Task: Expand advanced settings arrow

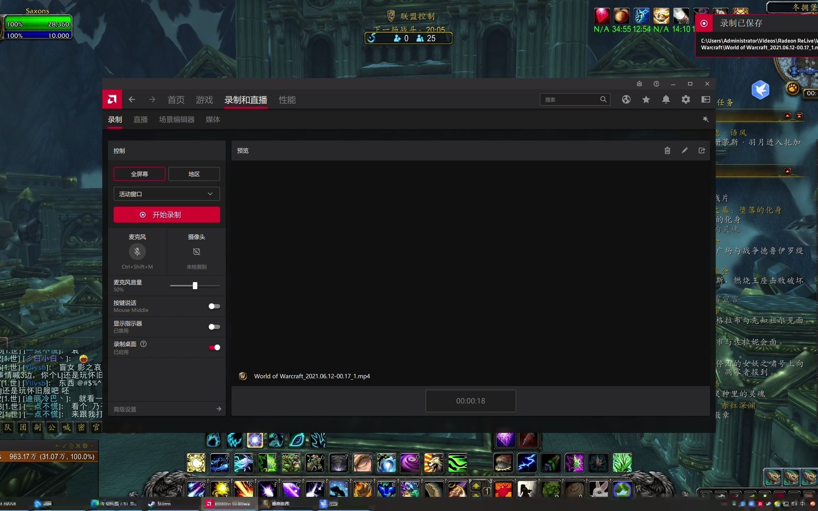Action: (x=219, y=409)
